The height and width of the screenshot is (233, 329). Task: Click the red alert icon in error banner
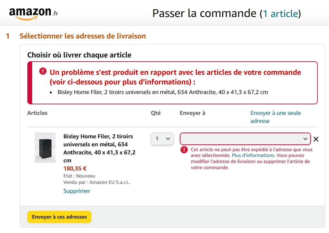43,71
